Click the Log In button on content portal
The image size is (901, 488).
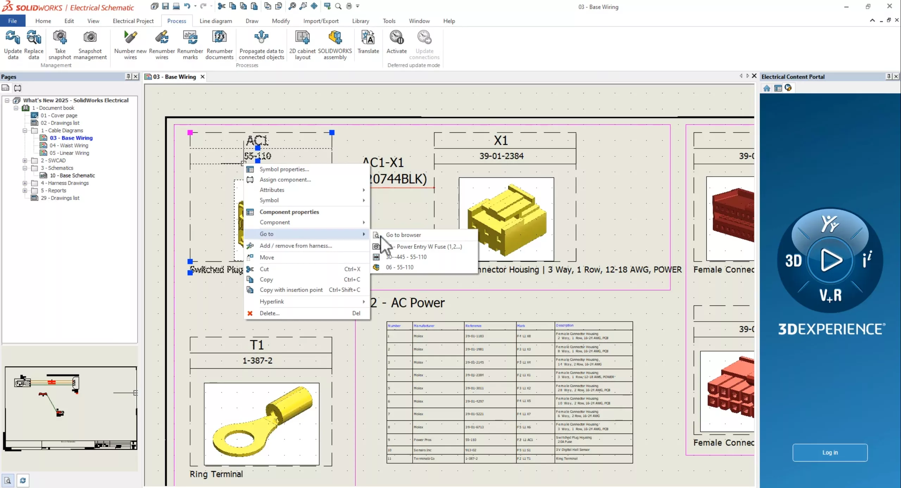pyautogui.click(x=830, y=452)
